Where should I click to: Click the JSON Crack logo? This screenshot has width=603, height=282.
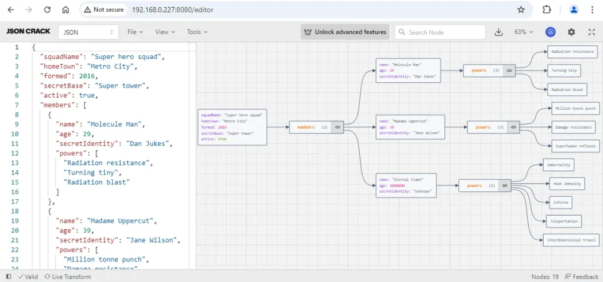point(28,32)
